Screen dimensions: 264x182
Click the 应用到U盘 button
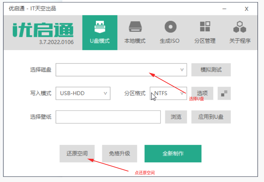[211, 117]
